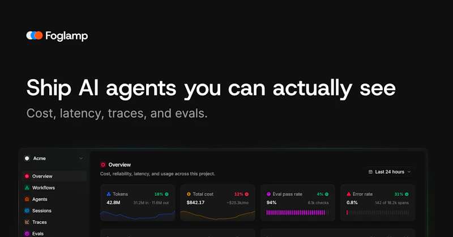Image resolution: width=453 pixels, height=237 pixels.
Task: Open Workflows in the sidebar
Action: (54, 188)
